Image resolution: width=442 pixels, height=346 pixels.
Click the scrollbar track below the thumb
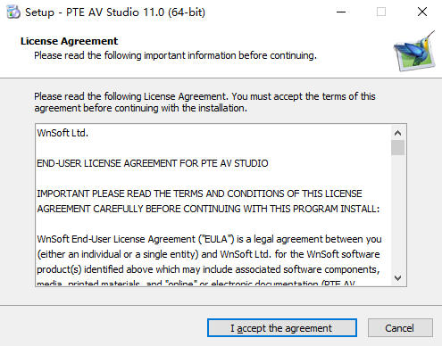coord(397,213)
